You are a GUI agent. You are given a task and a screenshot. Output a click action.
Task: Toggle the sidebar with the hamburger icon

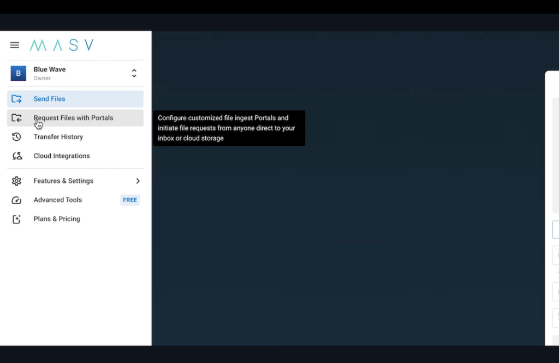coord(14,45)
